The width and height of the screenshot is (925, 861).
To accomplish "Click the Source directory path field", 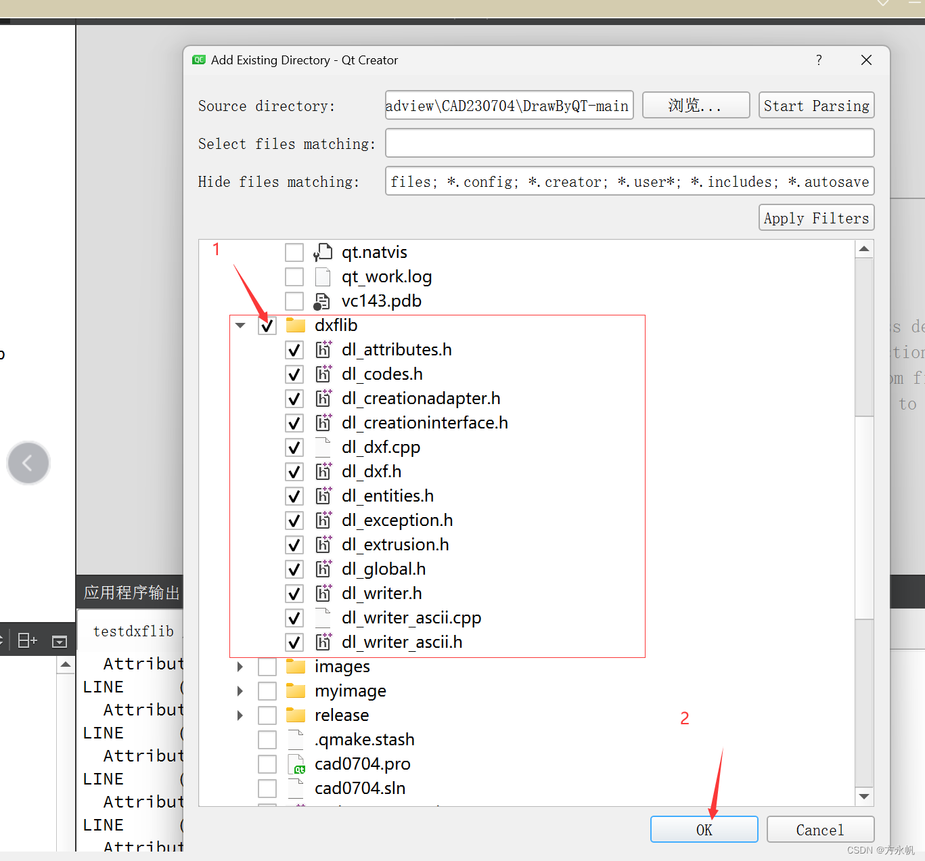I will click(509, 106).
